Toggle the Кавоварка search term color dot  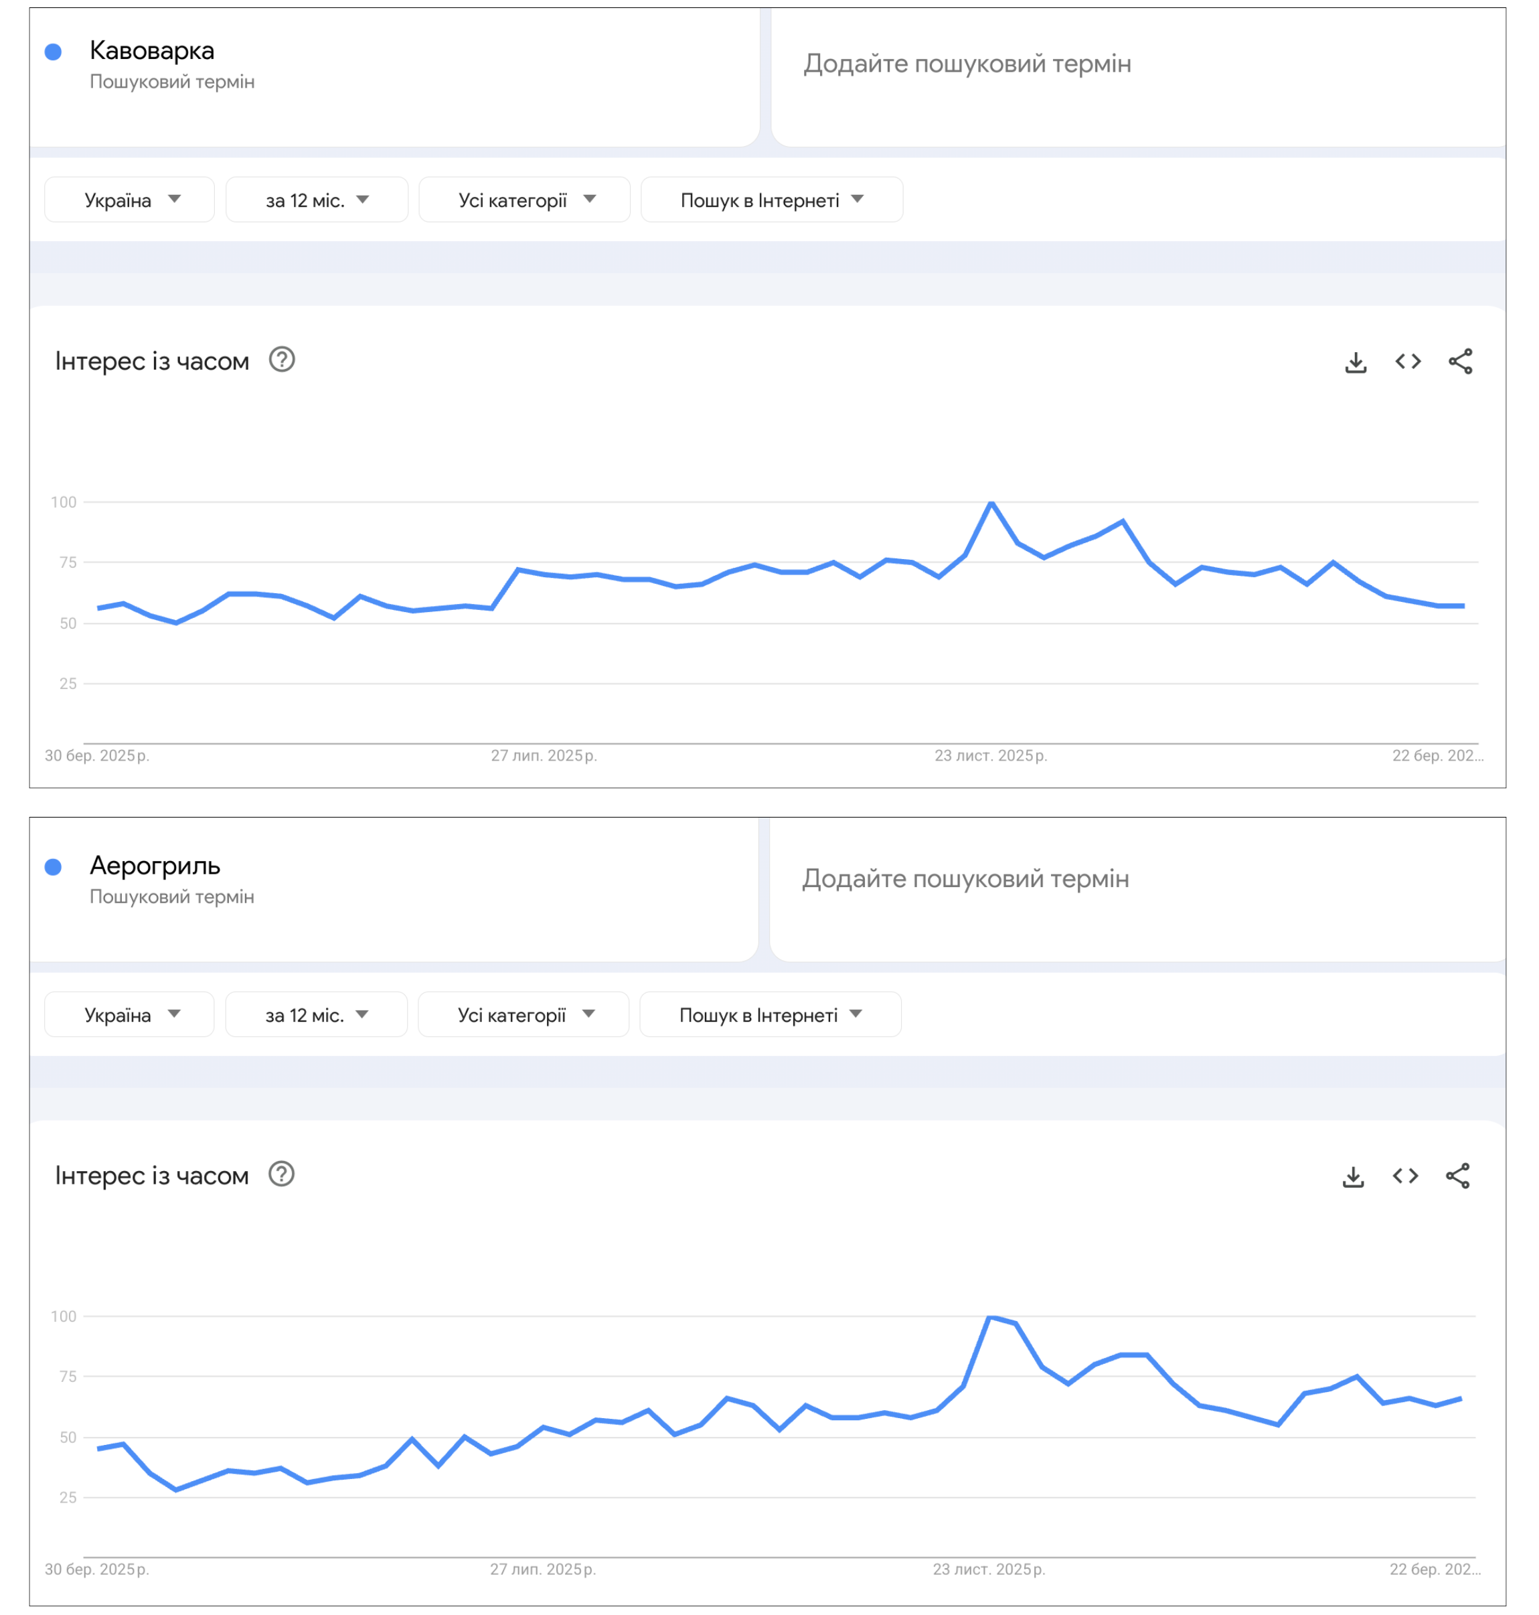pyautogui.click(x=54, y=51)
